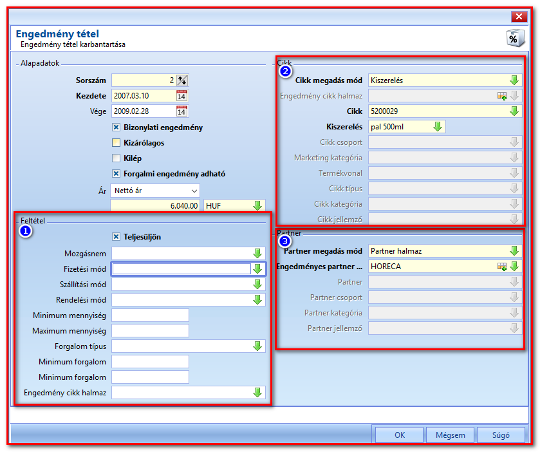540x452 pixels.
Task: Click green arrow for Engedmény cikk halmaz condition
Action: [x=257, y=392]
